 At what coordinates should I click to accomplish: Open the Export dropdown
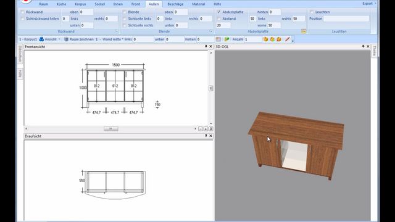pos(369,4)
